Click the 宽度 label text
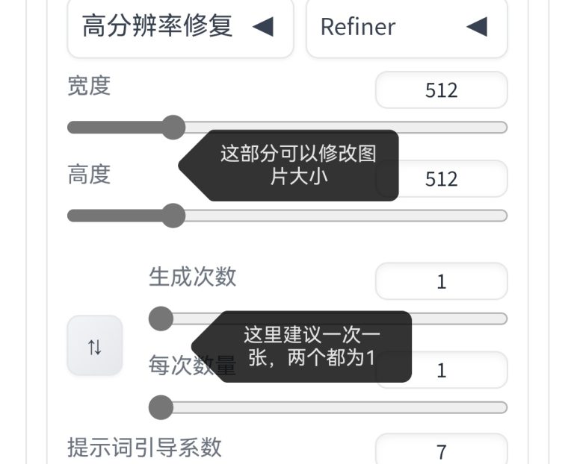Screen dimensions: 574x464 coord(89,87)
